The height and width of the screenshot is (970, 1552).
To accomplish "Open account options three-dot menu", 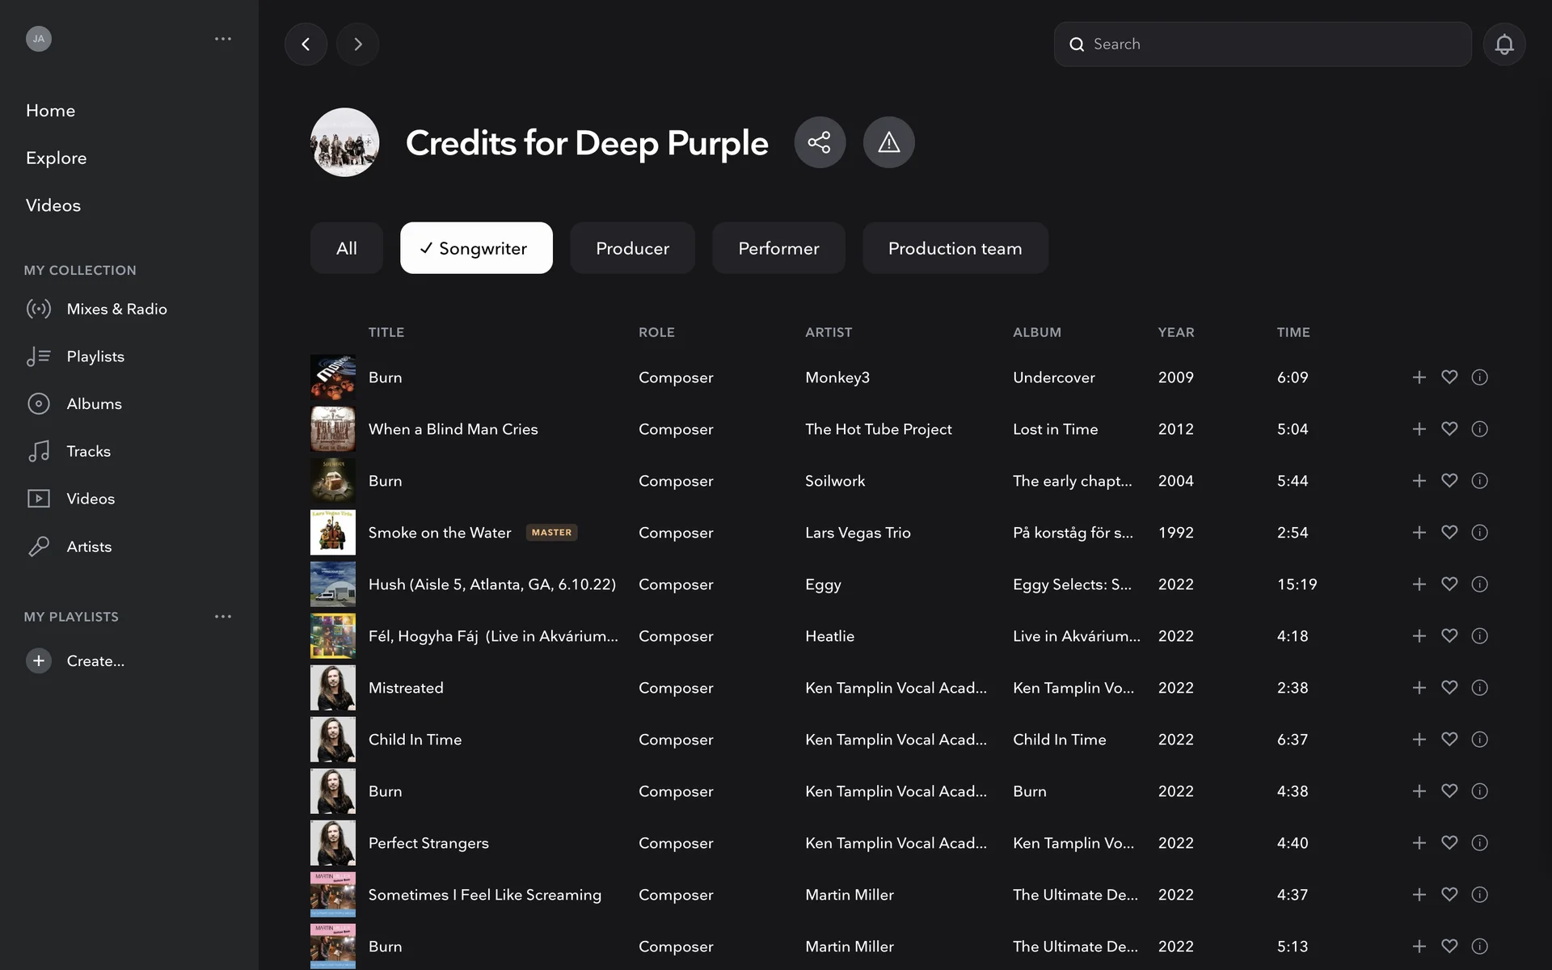I will click(223, 39).
